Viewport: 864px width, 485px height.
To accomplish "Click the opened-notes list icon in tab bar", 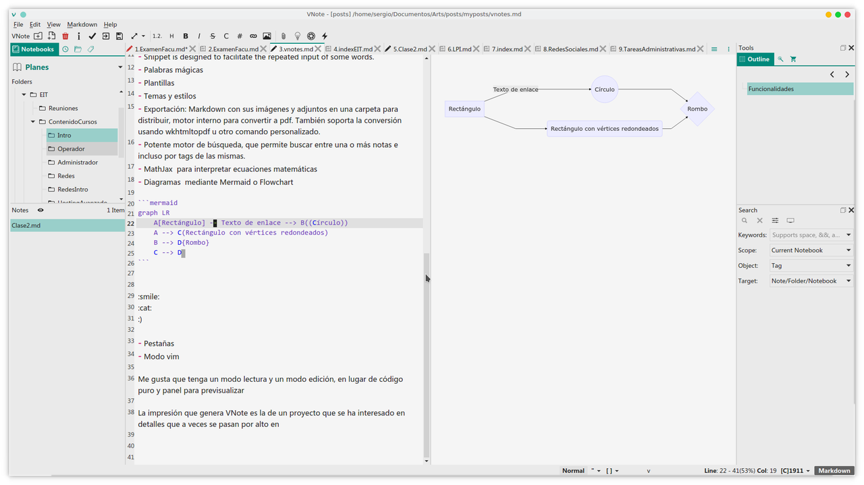I will [714, 49].
